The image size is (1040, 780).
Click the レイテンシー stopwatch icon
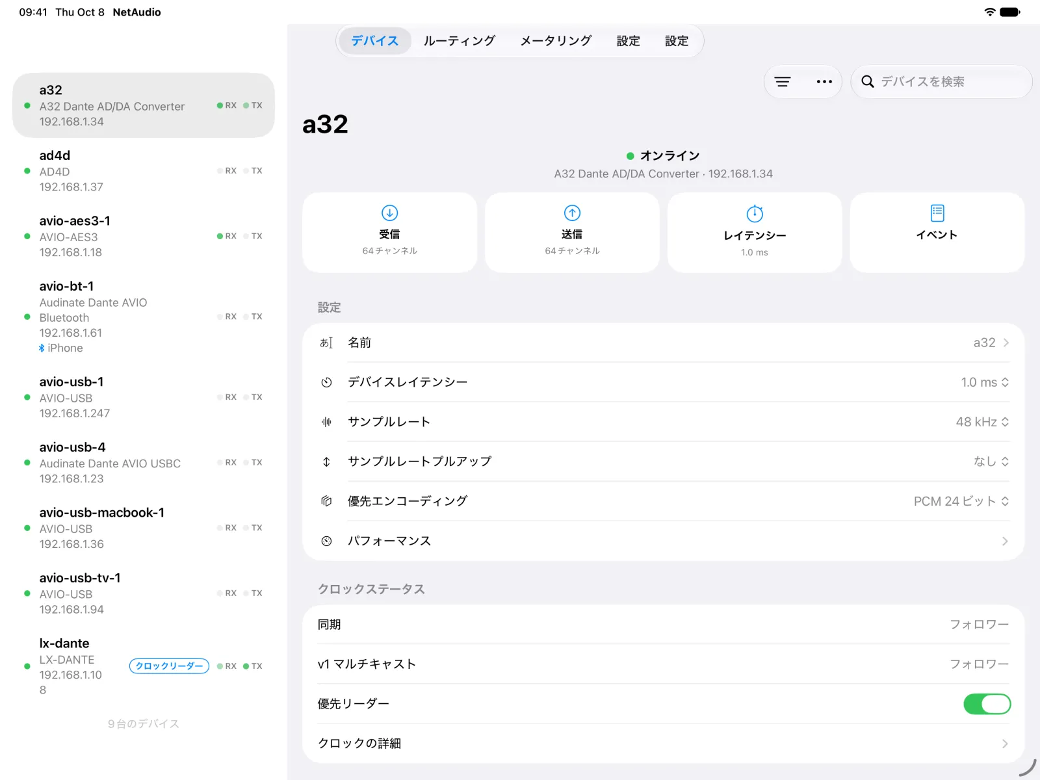tap(755, 213)
